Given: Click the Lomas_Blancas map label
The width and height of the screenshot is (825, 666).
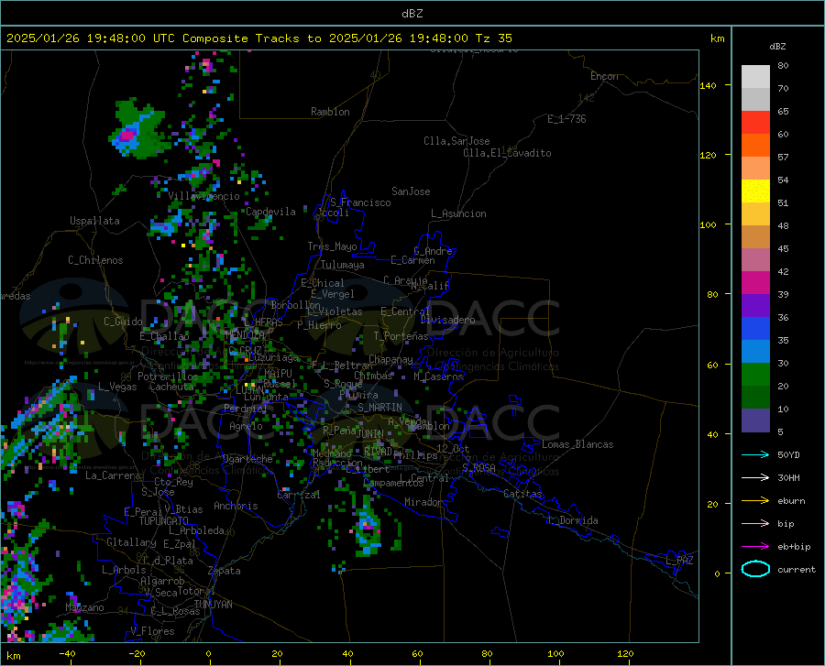Looking at the screenshot, I should [x=577, y=444].
